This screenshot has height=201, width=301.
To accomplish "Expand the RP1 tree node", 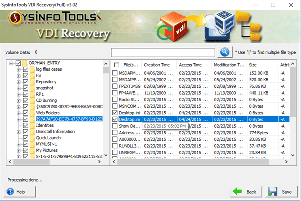I will pyautogui.click(x=18, y=94).
